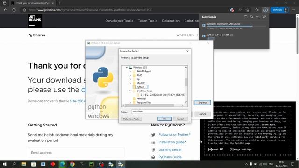Open File Explorer from the taskbar

point(24,164)
